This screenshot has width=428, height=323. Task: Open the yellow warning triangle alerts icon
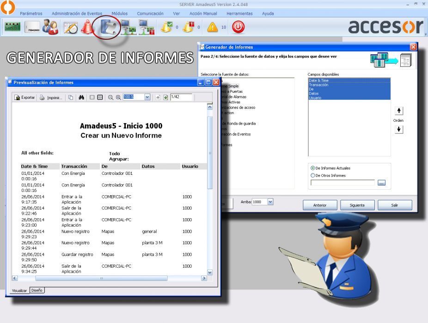pyautogui.click(x=212, y=27)
